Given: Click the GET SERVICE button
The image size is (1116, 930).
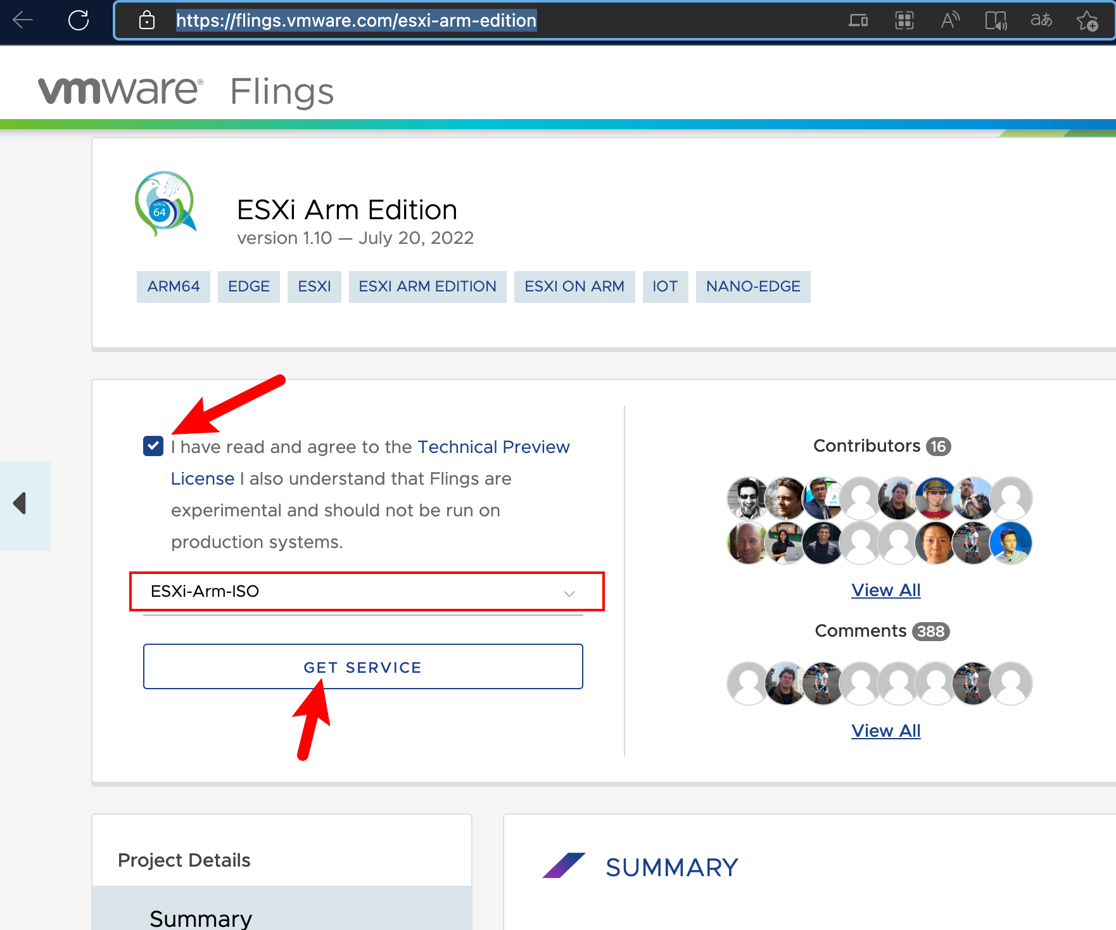Looking at the screenshot, I should [363, 666].
